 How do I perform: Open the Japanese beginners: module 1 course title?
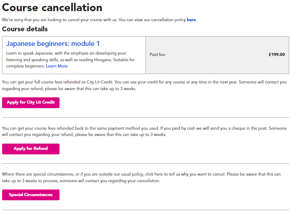coord(53,44)
